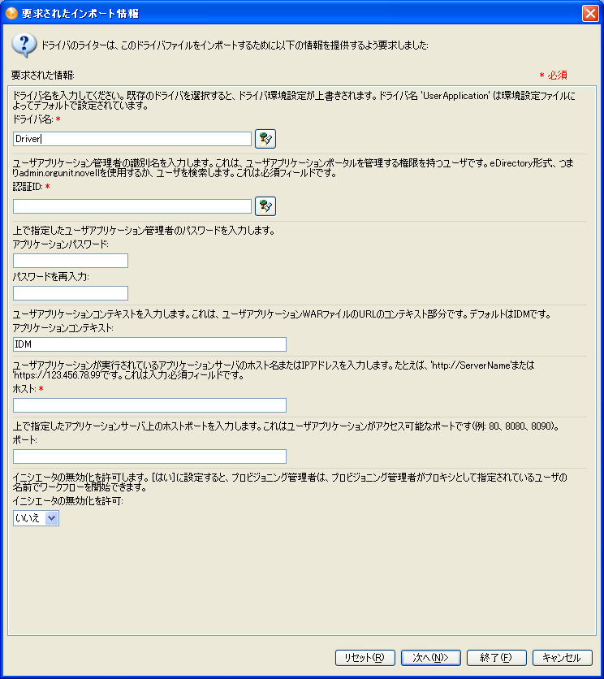This screenshot has height=679, width=604.
Task: Click the 認証ID label text
Action: (x=28, y=187)
